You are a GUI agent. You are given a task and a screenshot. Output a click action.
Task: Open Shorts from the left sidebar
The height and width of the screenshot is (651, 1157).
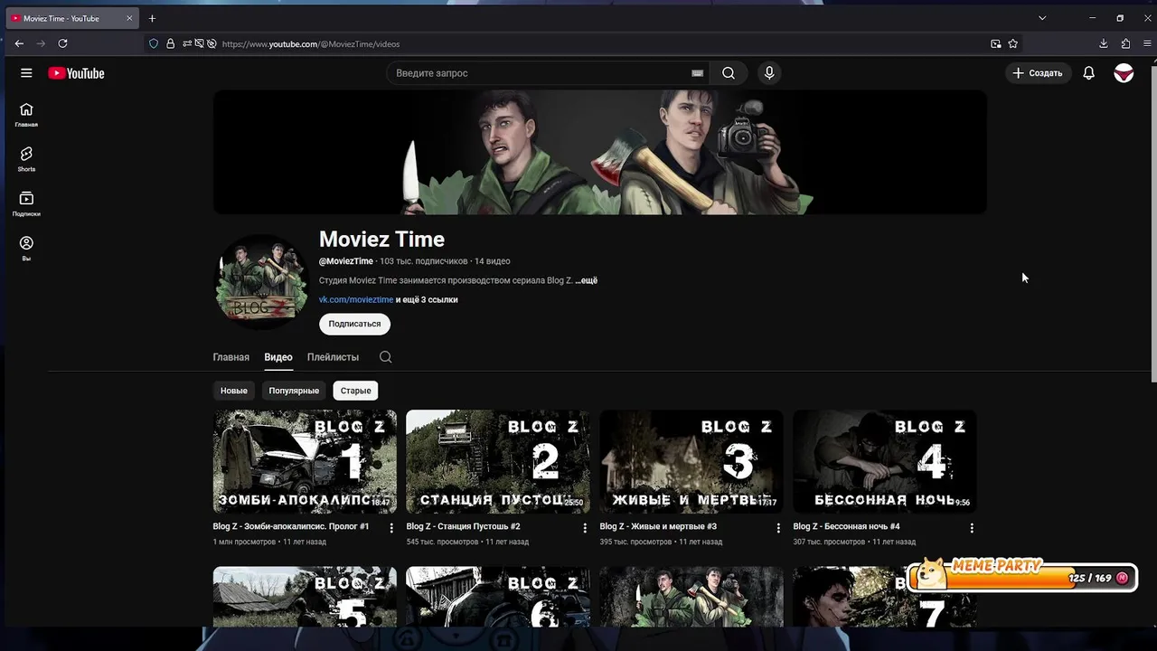[x=26, y=159]
